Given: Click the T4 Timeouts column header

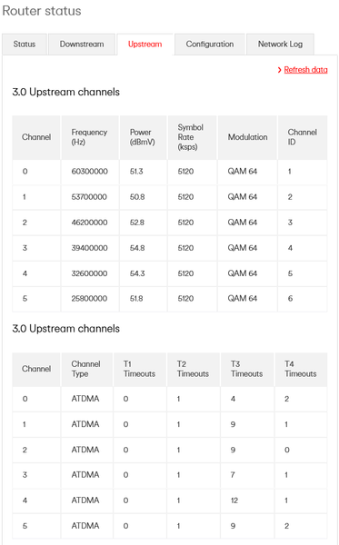Looking at the screenshot, I should pos(301,369).
